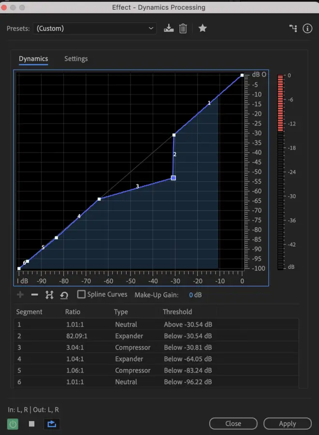This screenshot has height=435, width=319.
Task: Save the current settings as a preset
Action: [168, 29]
